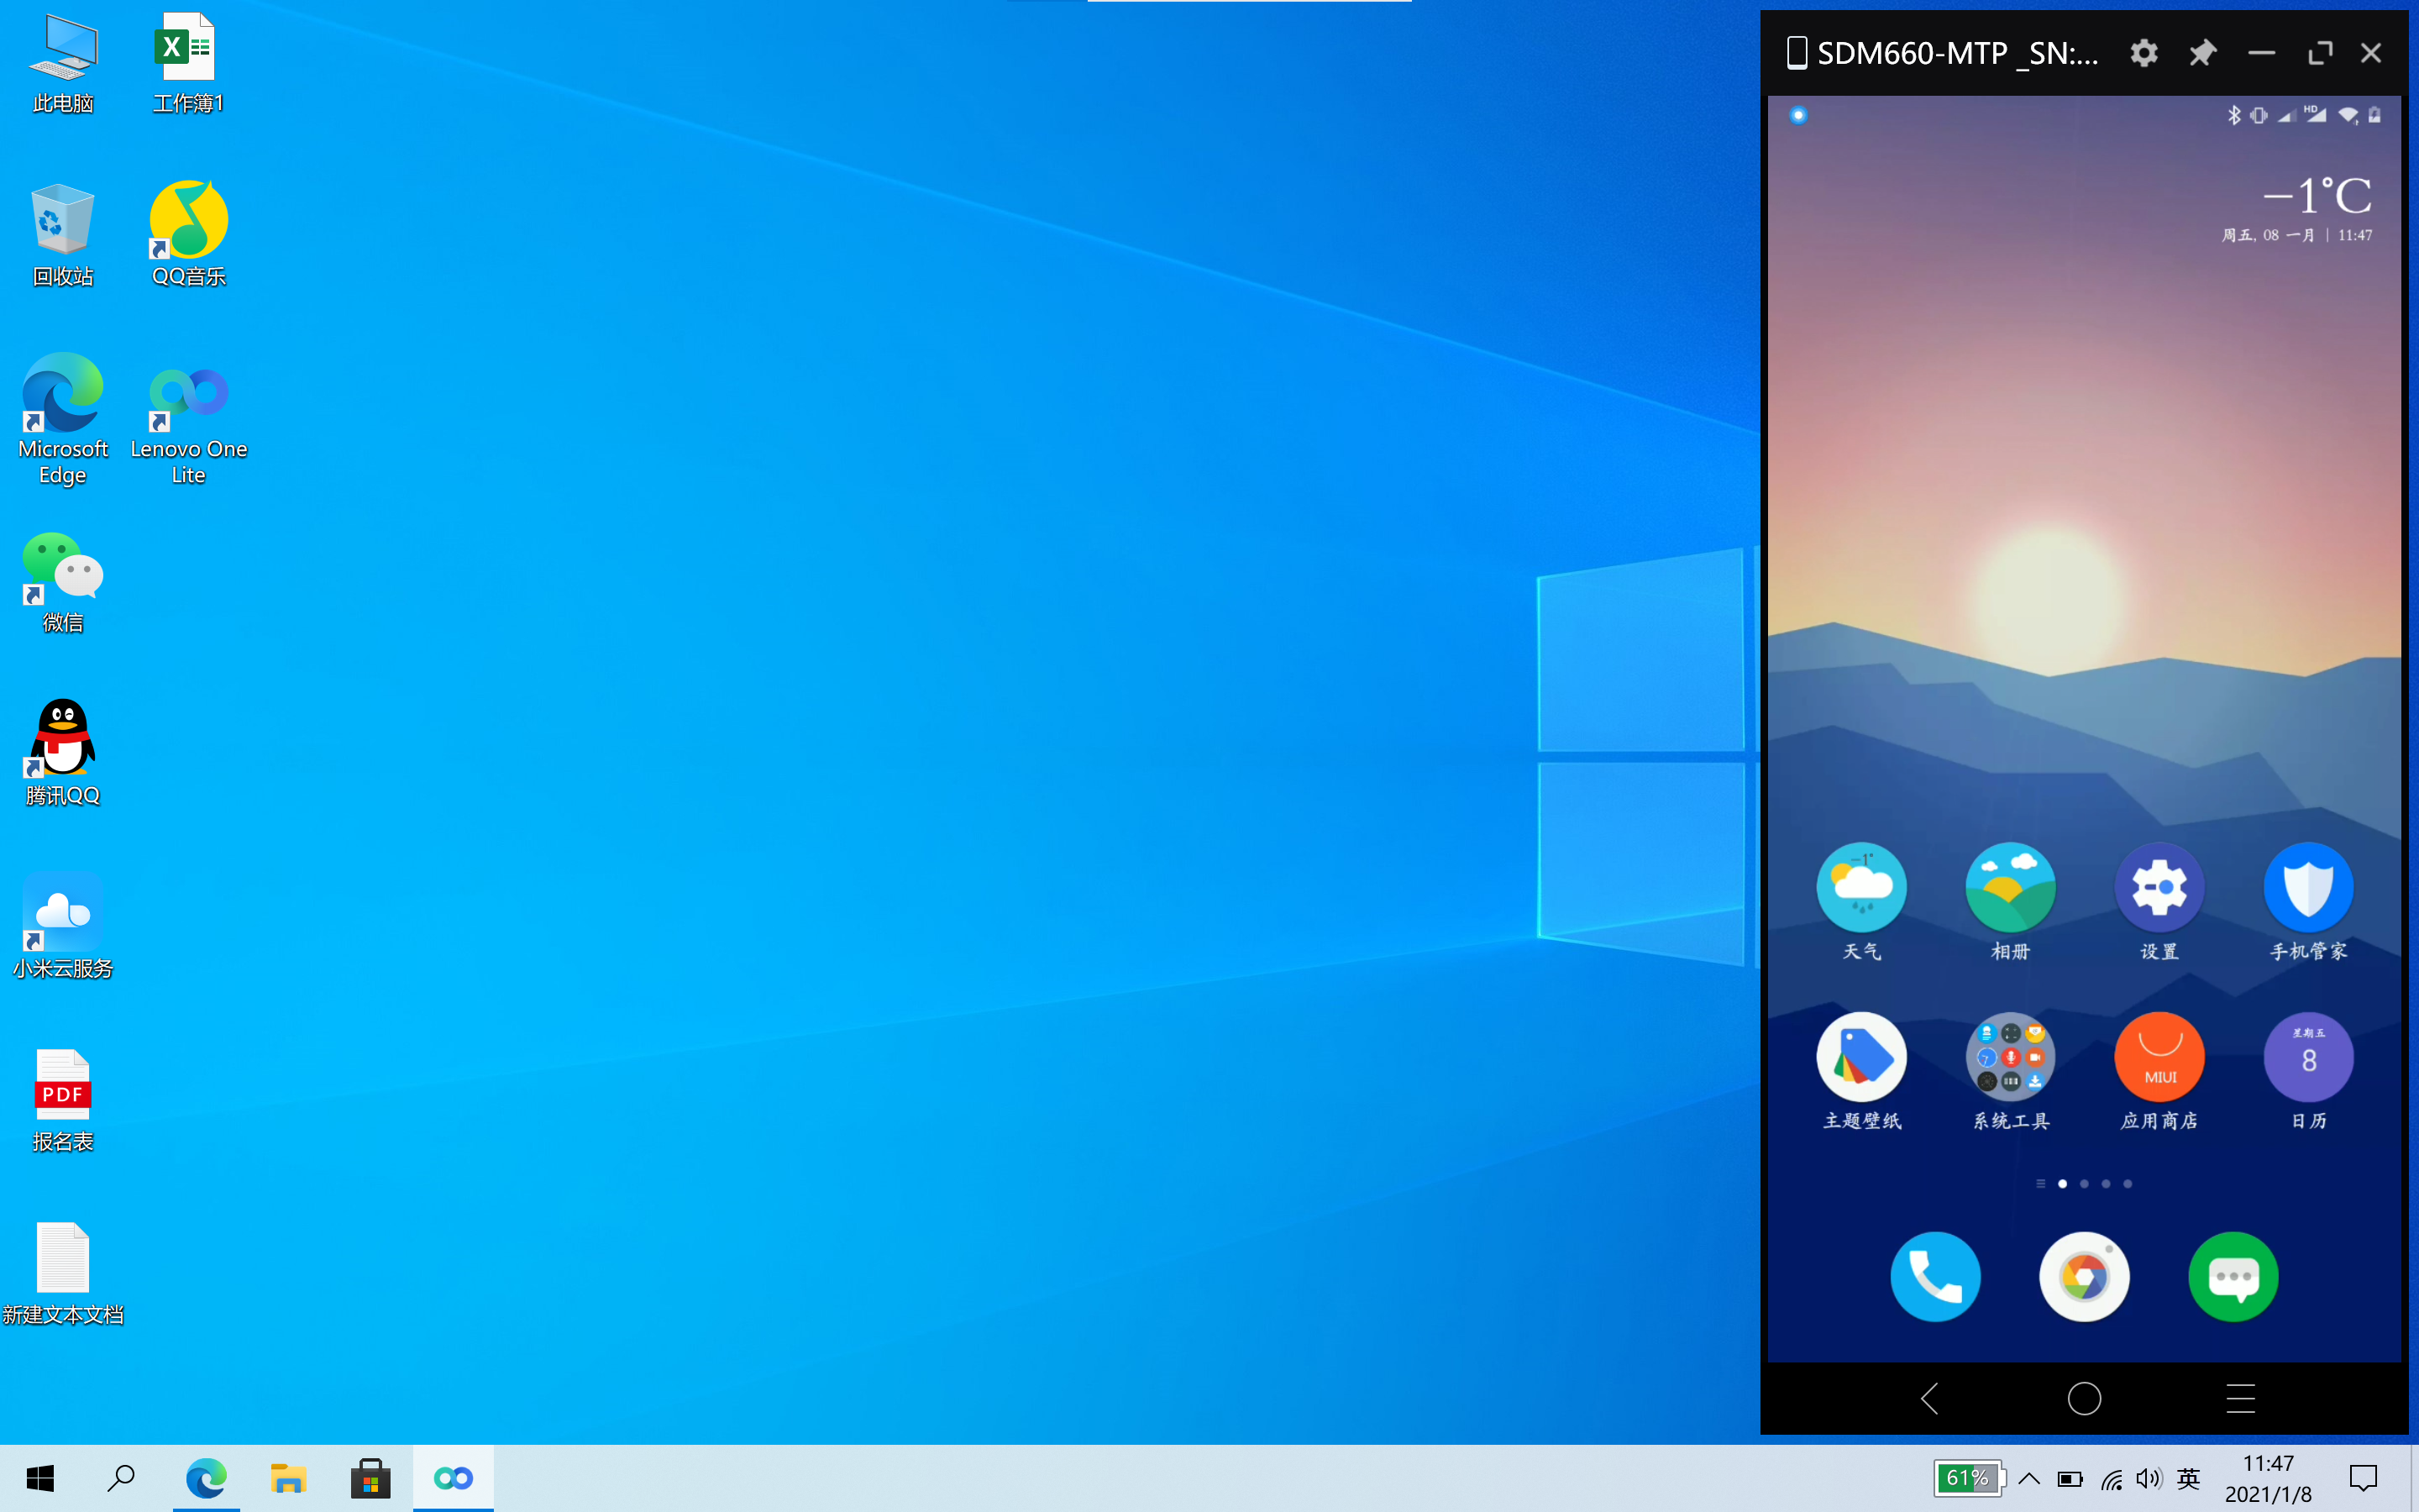Tap the phone Home navigation button
The image size is (2419, 1512).
(x=2084, y=1398)
